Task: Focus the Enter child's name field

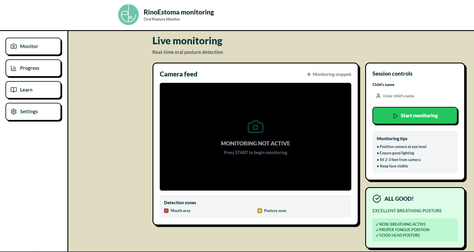Action: pos(418,96)
